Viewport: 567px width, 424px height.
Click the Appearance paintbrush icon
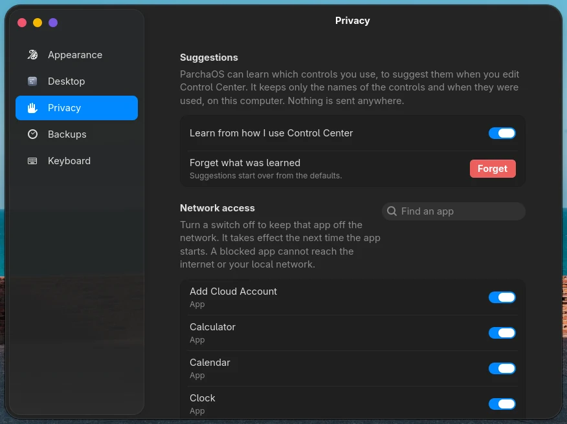tap(32, 55)
